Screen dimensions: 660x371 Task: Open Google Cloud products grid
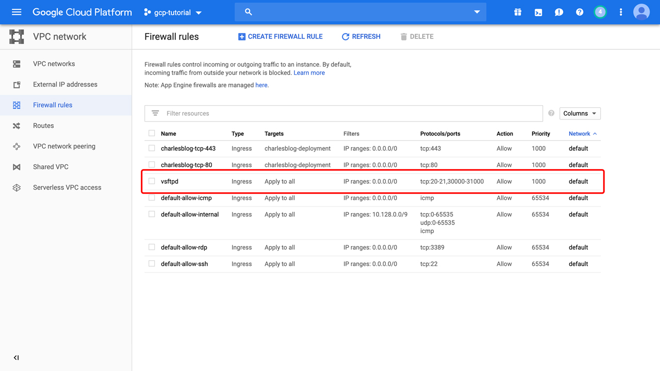pos(517,11)
